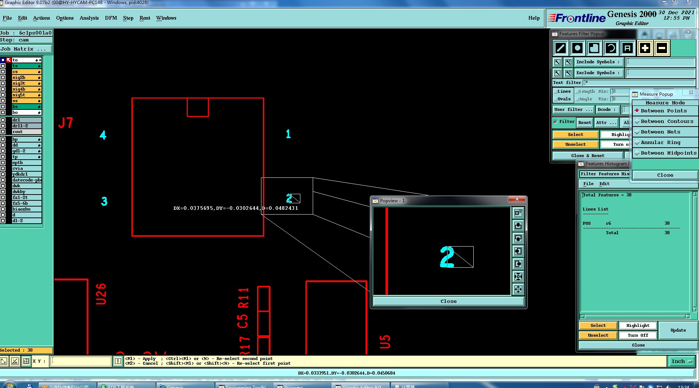Open the Rout menu

pos(145,18)
